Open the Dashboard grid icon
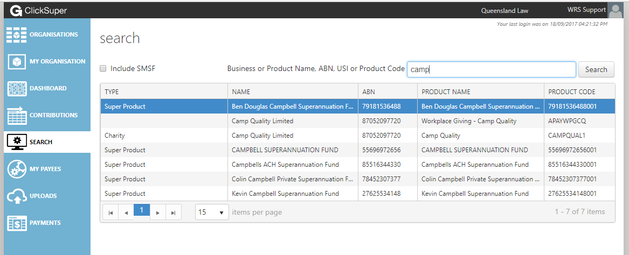Viewport: 629px width, 255px height. (17, 88)
